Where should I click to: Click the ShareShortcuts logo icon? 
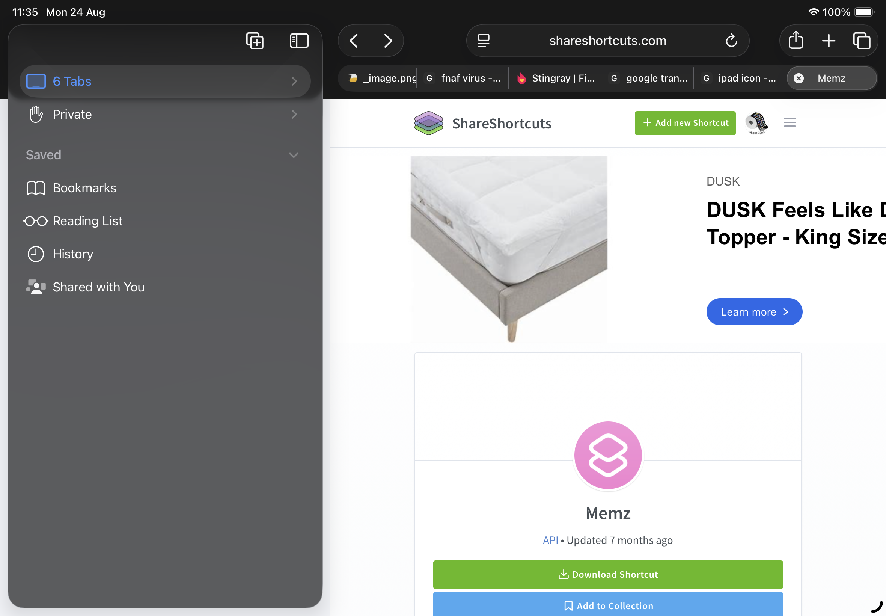point(428,123)
